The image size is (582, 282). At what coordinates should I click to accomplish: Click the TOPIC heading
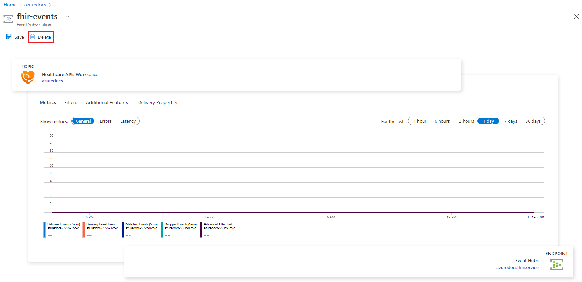click(x=28, y=66)
